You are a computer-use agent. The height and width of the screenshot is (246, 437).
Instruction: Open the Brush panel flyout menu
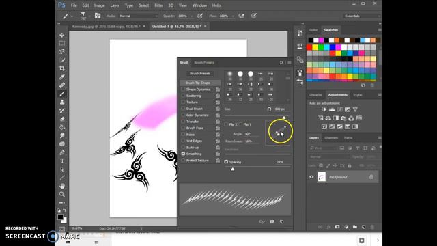[290, 62]
